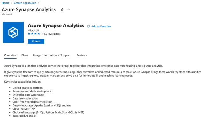This screenshot has height=118, width=204.
Task: Click the Create button
Action: click(36, 41)
